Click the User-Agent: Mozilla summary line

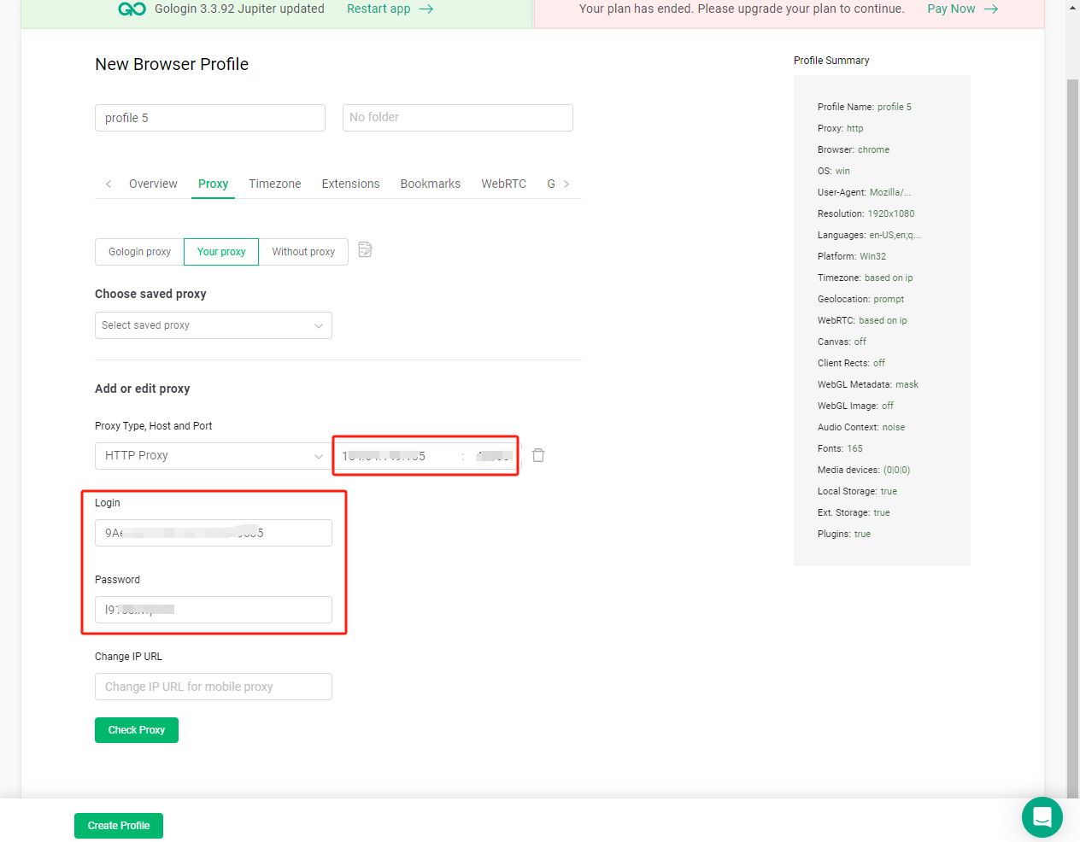pyautogui.click(x=865, y=192)
